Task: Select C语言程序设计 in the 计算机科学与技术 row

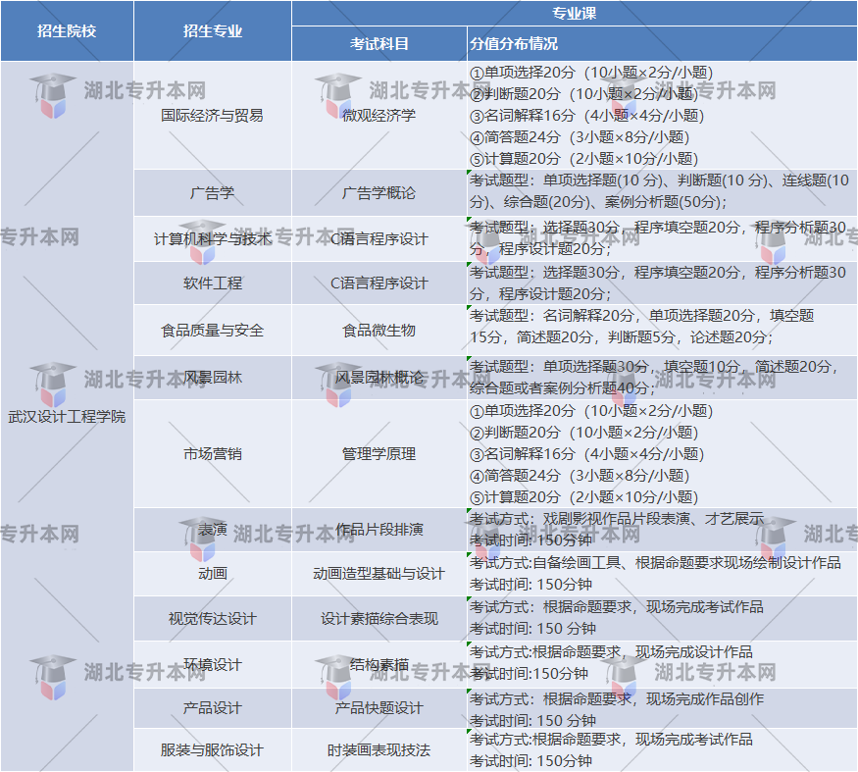Action: 379,238
